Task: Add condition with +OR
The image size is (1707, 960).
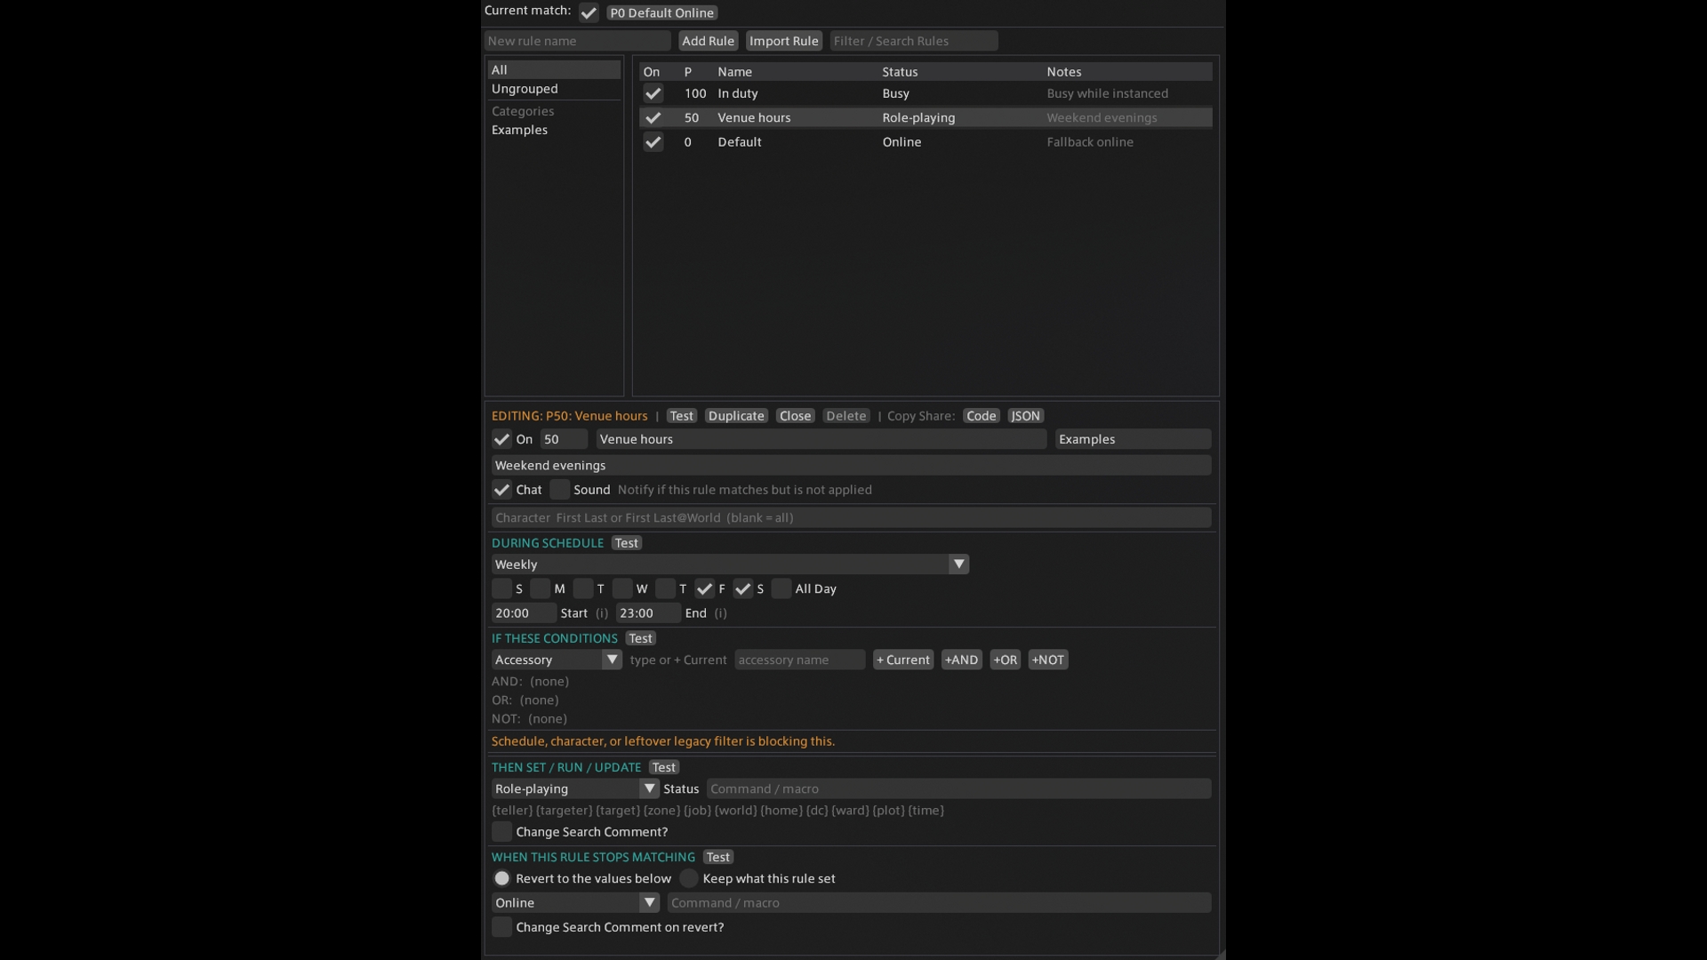Action: tap(1005, 660)
